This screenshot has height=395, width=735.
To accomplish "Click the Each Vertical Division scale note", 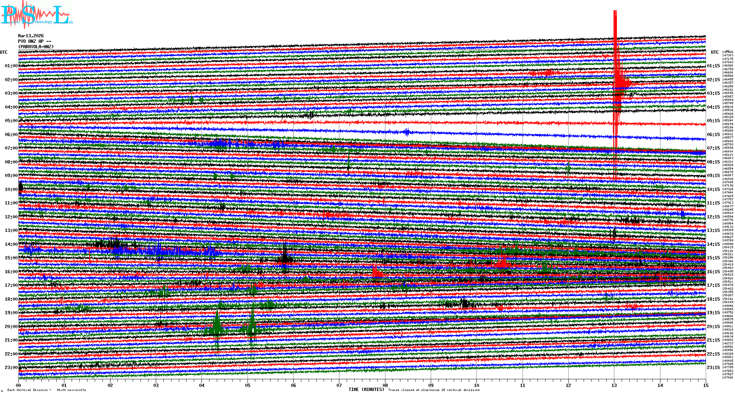I will [x=46, y=390].
